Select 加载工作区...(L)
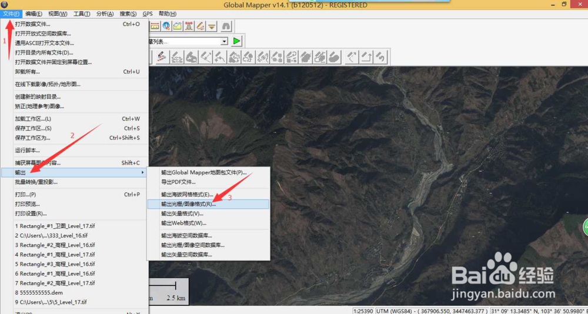Image resolution: width=588 pixels, height=314 pixels. tap(74, 119)
